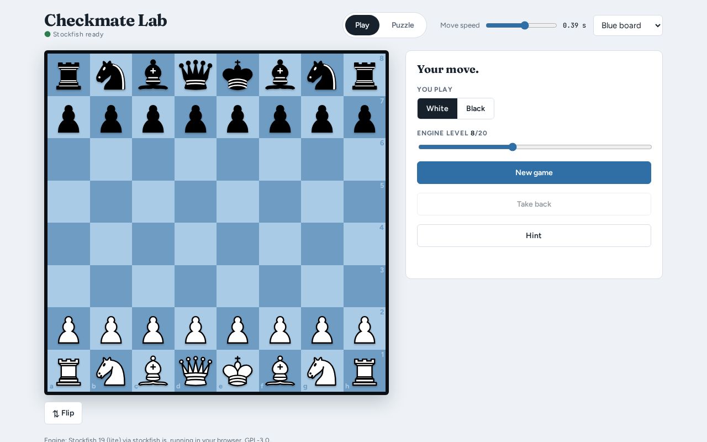Select the white pawn on a2

68,329
